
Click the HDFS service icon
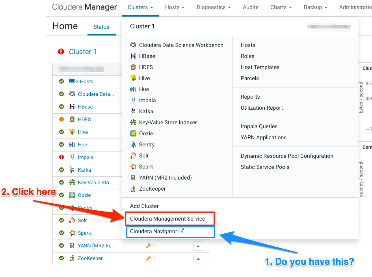(133, 67)
